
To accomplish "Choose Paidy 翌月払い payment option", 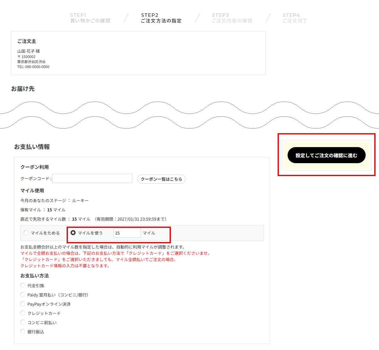I will pyautogui.click(x=23, y=295).
